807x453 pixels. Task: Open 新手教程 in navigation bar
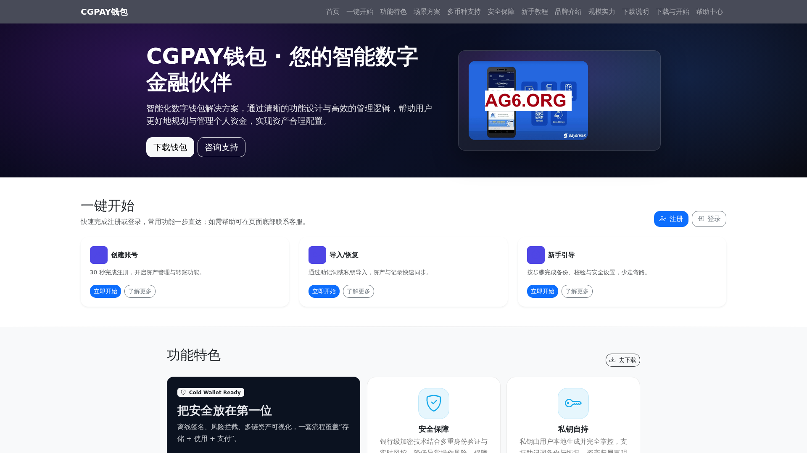(535, 12)
